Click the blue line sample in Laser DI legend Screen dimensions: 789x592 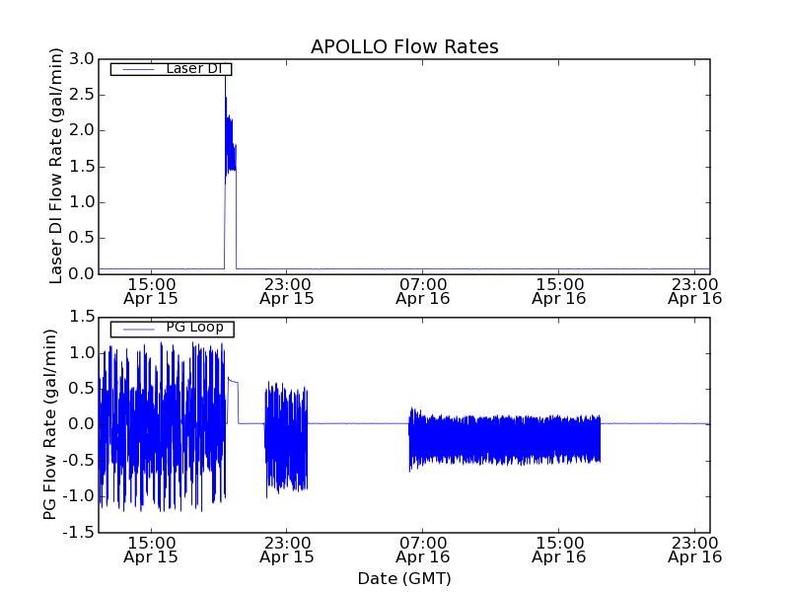click(138, 69)
